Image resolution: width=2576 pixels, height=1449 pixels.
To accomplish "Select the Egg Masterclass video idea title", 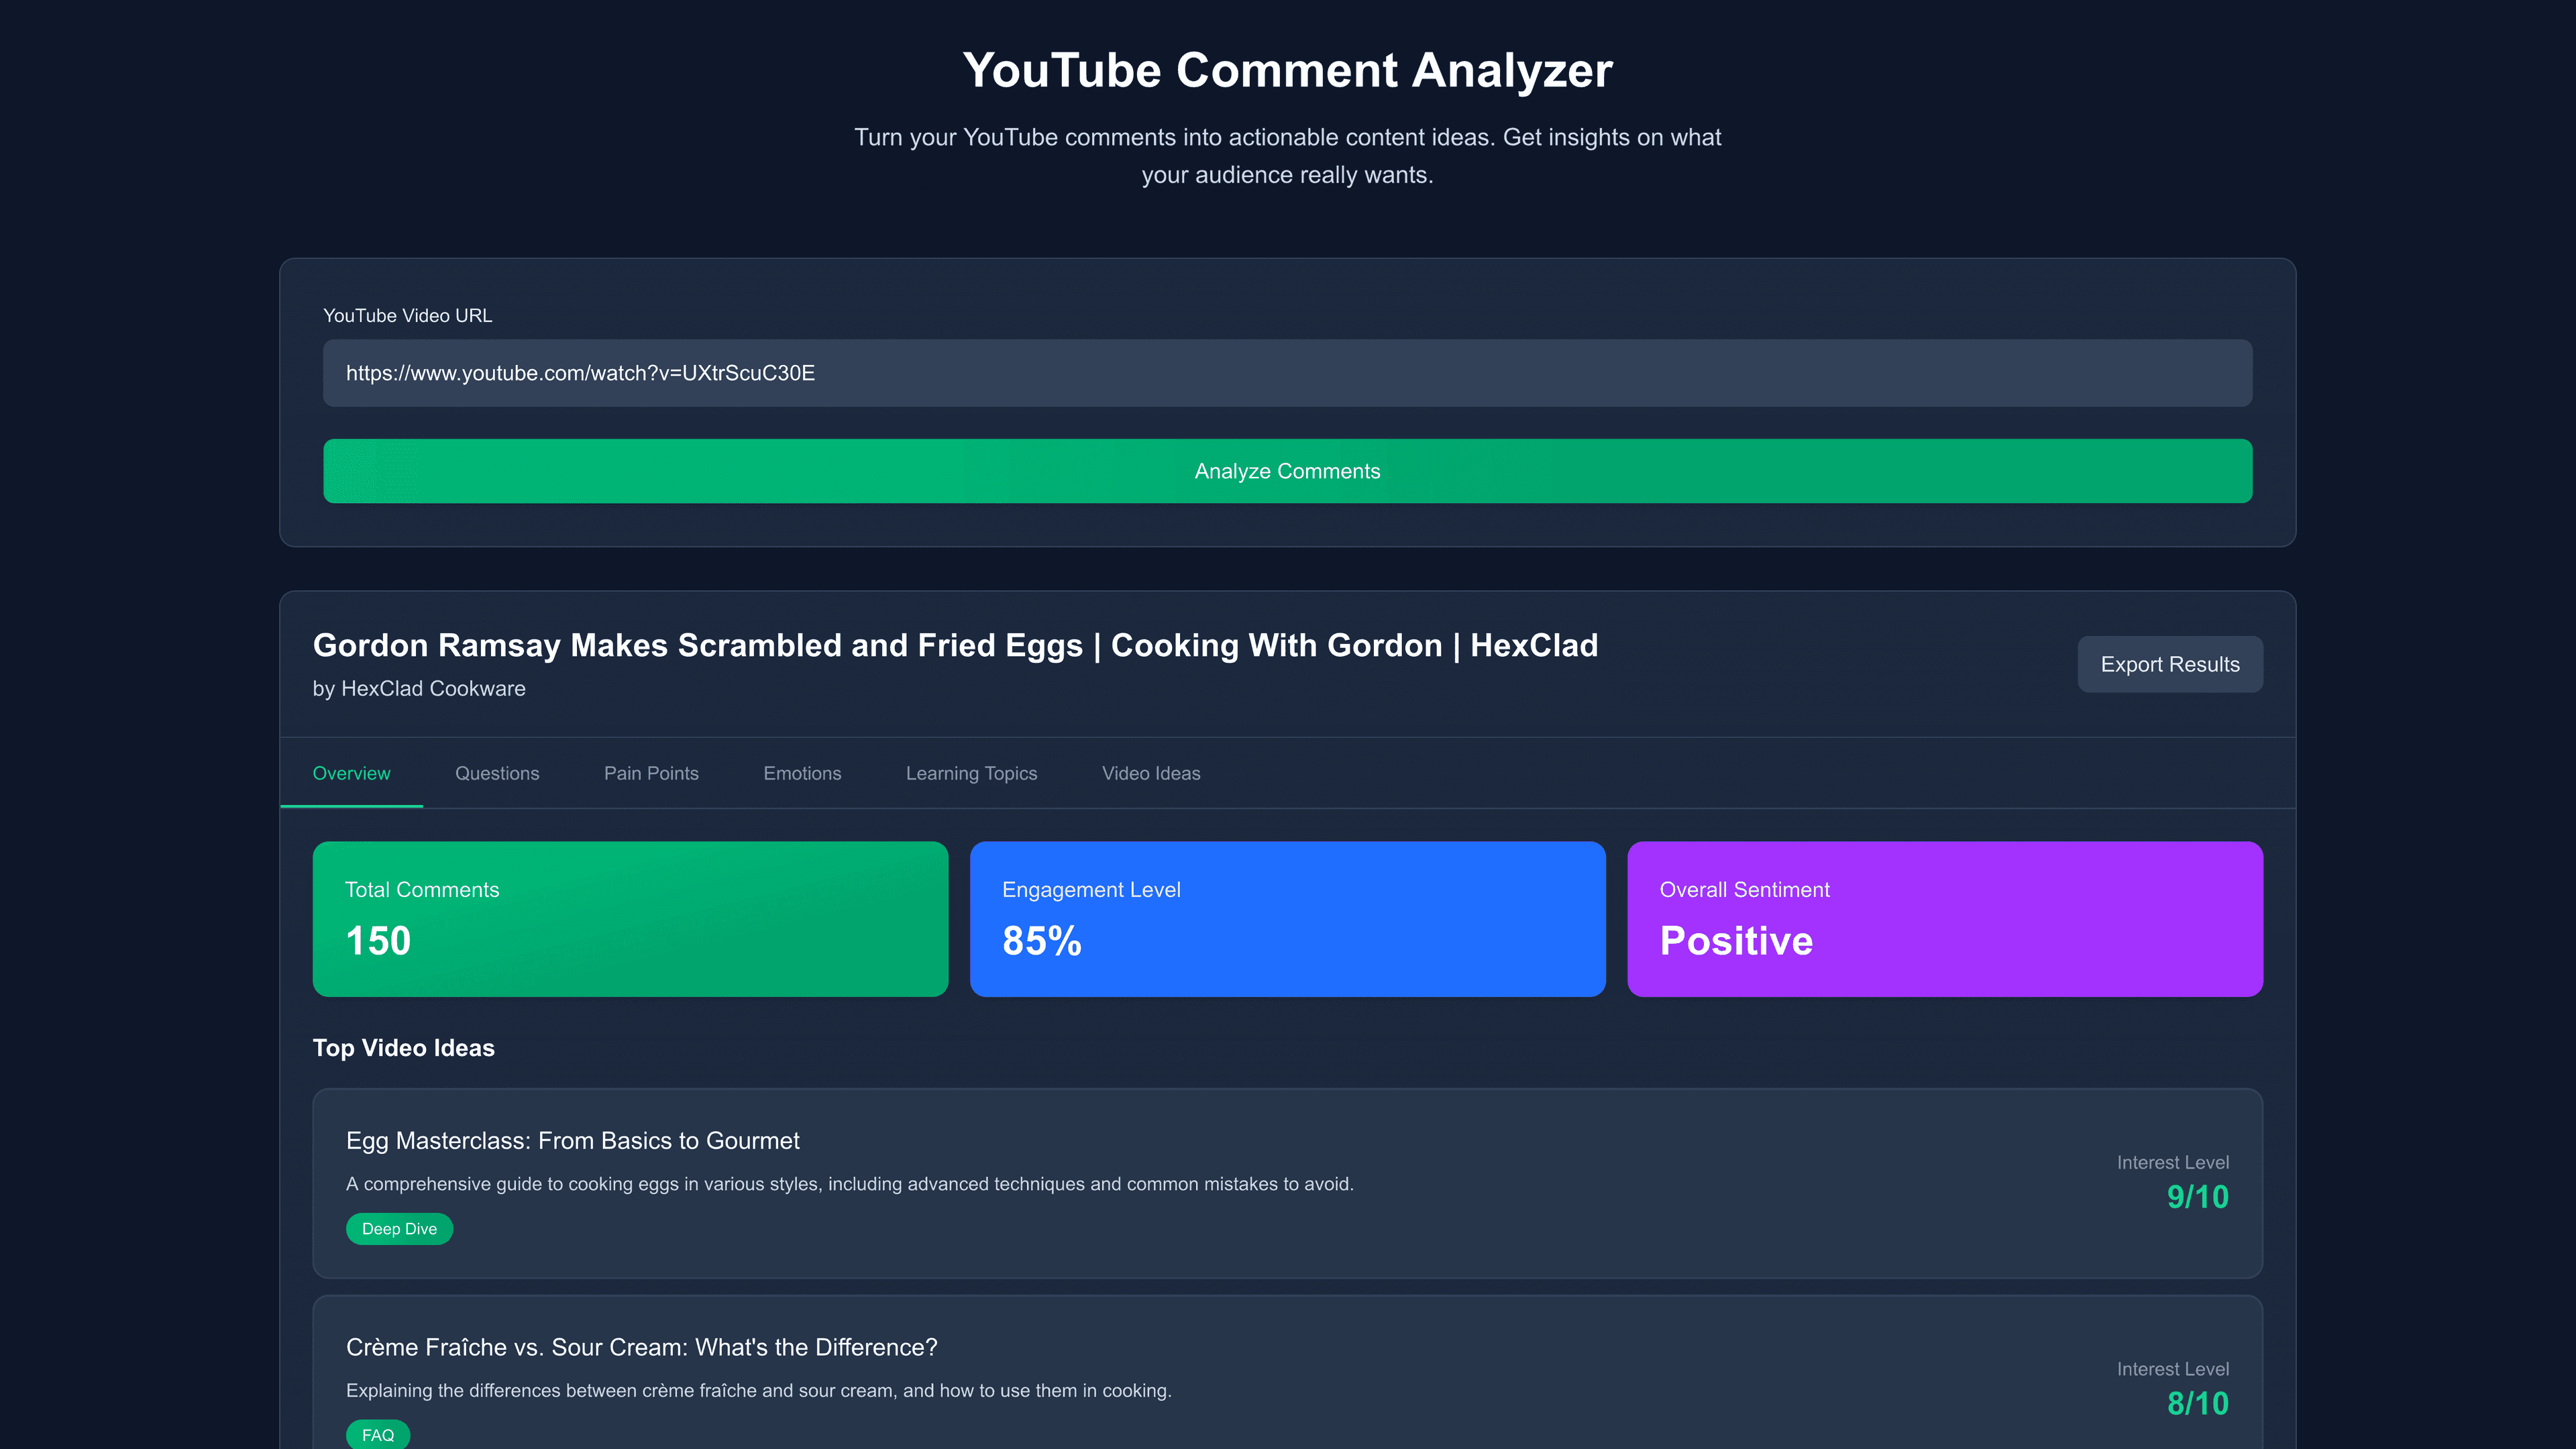I will (572, 1141).
